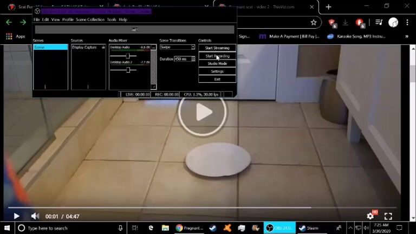416x234 pixels.
Task: Toggle Studio Mode in OBS
Action: [x=217, y=63]
